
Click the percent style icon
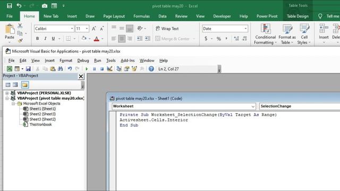(218, 39)
